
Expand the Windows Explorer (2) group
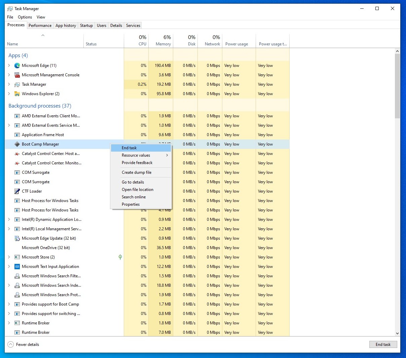9,94
